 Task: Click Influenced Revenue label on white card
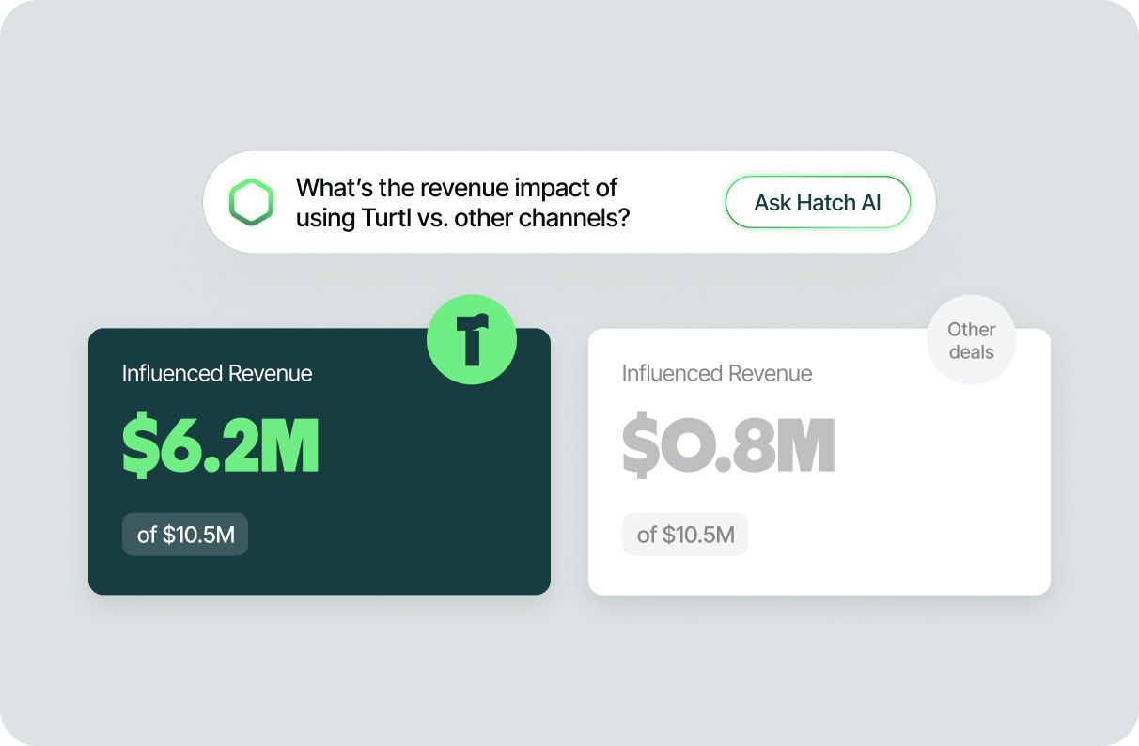pyautogui.click(x=717, y=373)
